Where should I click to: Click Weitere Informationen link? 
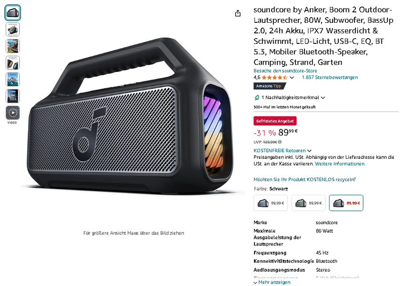340,164
